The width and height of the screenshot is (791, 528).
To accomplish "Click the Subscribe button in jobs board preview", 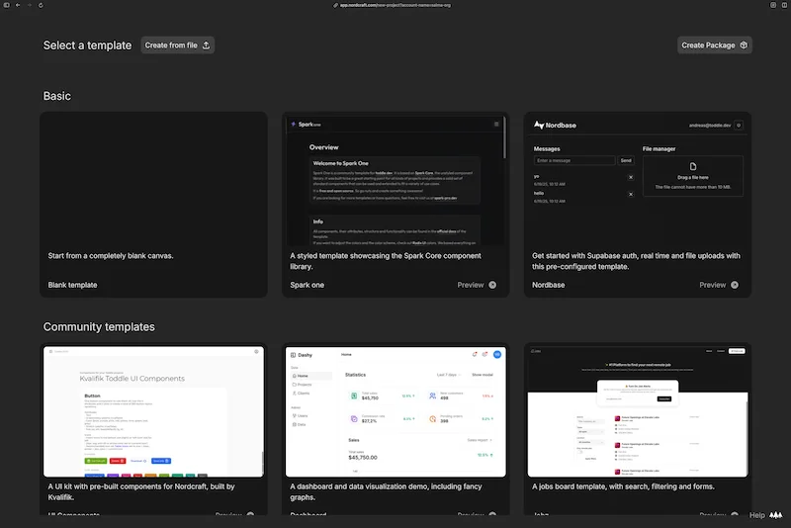I will [664, 398].
